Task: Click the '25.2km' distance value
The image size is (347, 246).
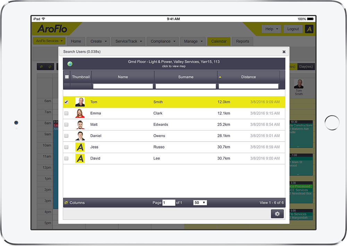Action: click(224, 125)
